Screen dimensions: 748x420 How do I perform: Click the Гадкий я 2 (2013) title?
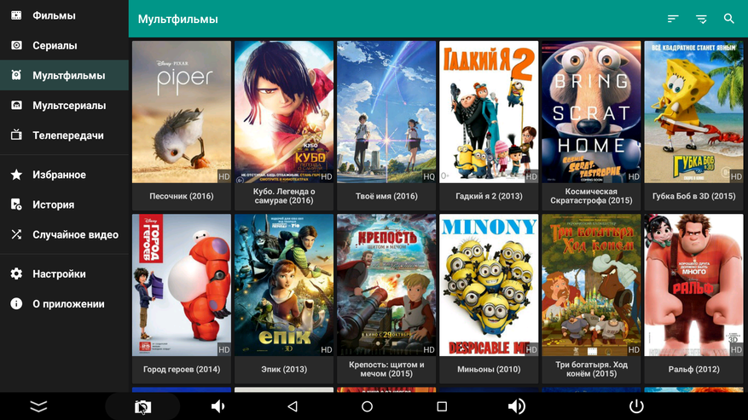(x=489, y=196)
